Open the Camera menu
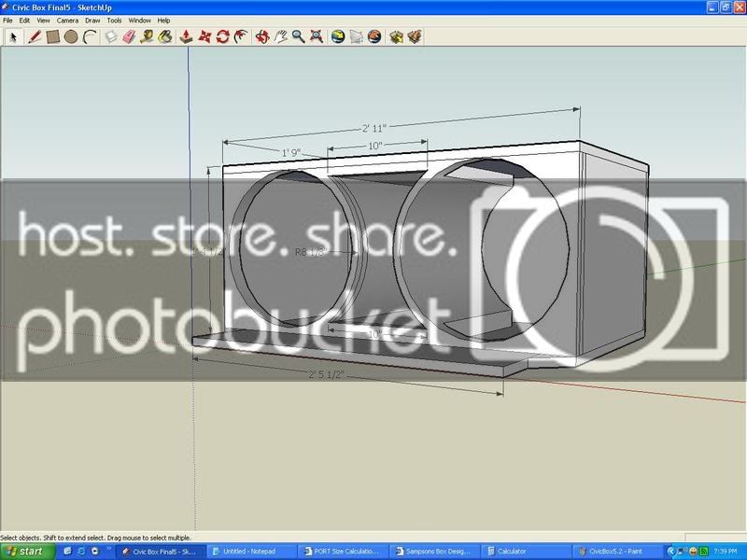747x560 pixels. 67,21
